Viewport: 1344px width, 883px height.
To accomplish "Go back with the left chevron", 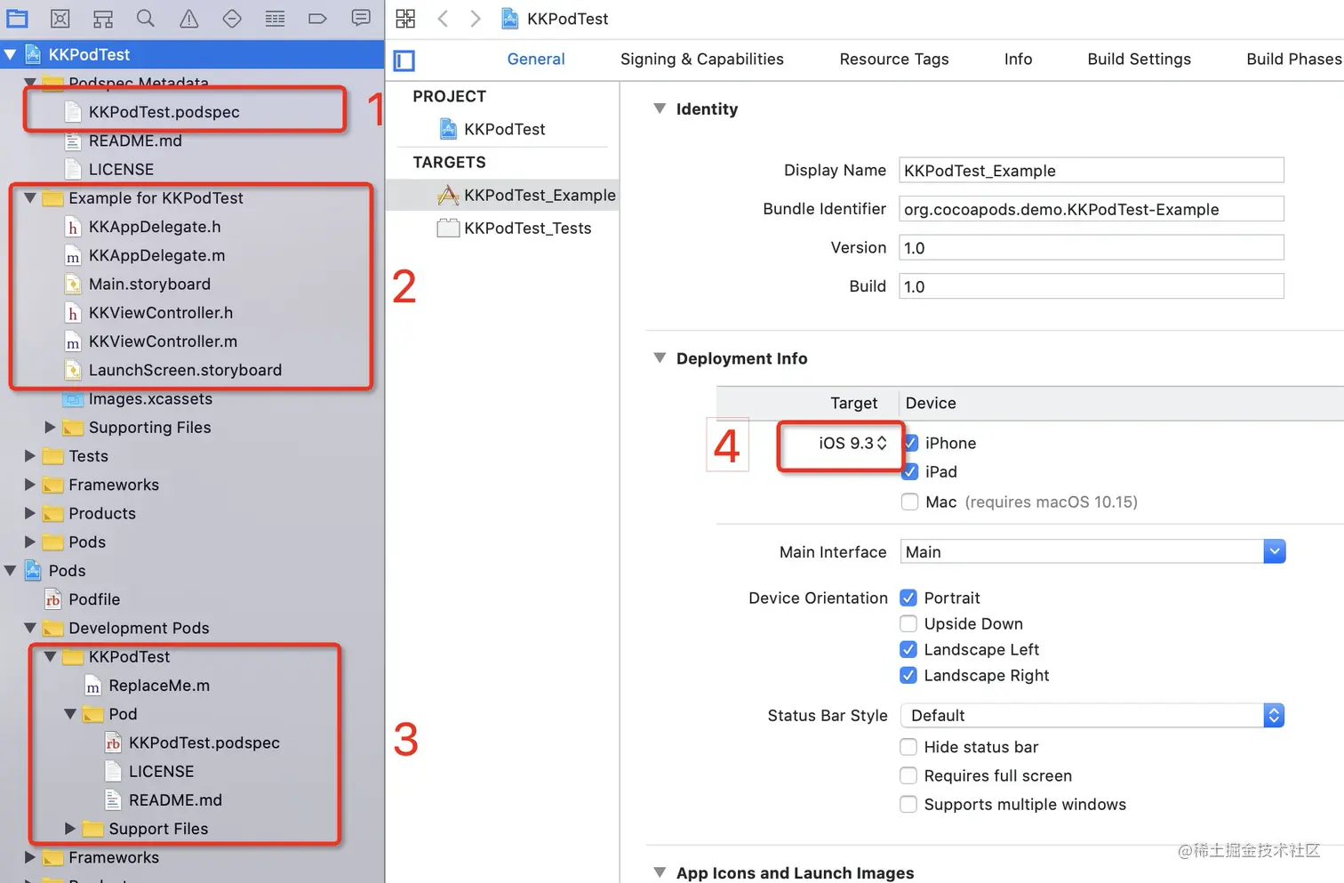I will [443, 18].
